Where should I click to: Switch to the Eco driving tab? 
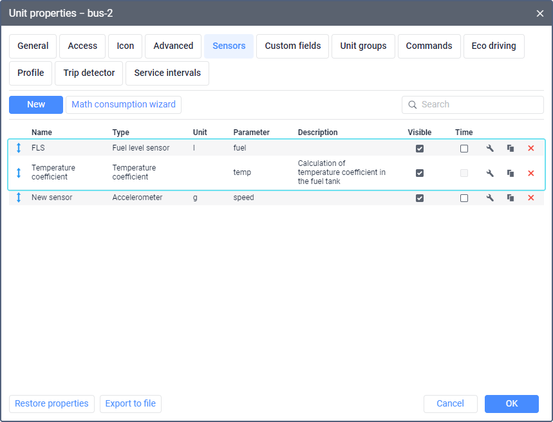tap(494, 46)
